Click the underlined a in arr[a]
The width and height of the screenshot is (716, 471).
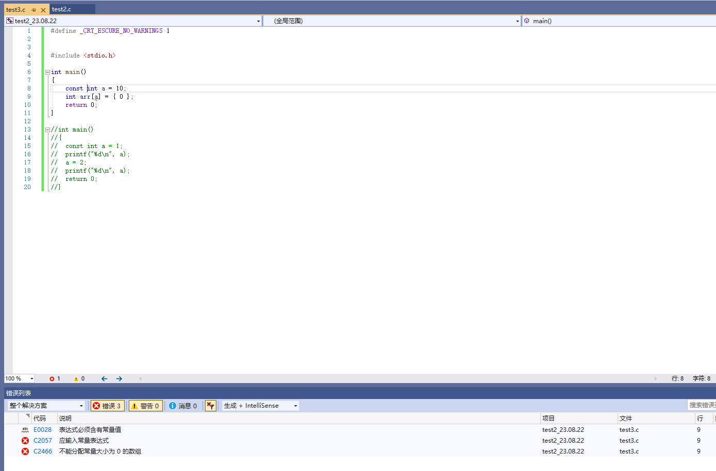point(96,97)
